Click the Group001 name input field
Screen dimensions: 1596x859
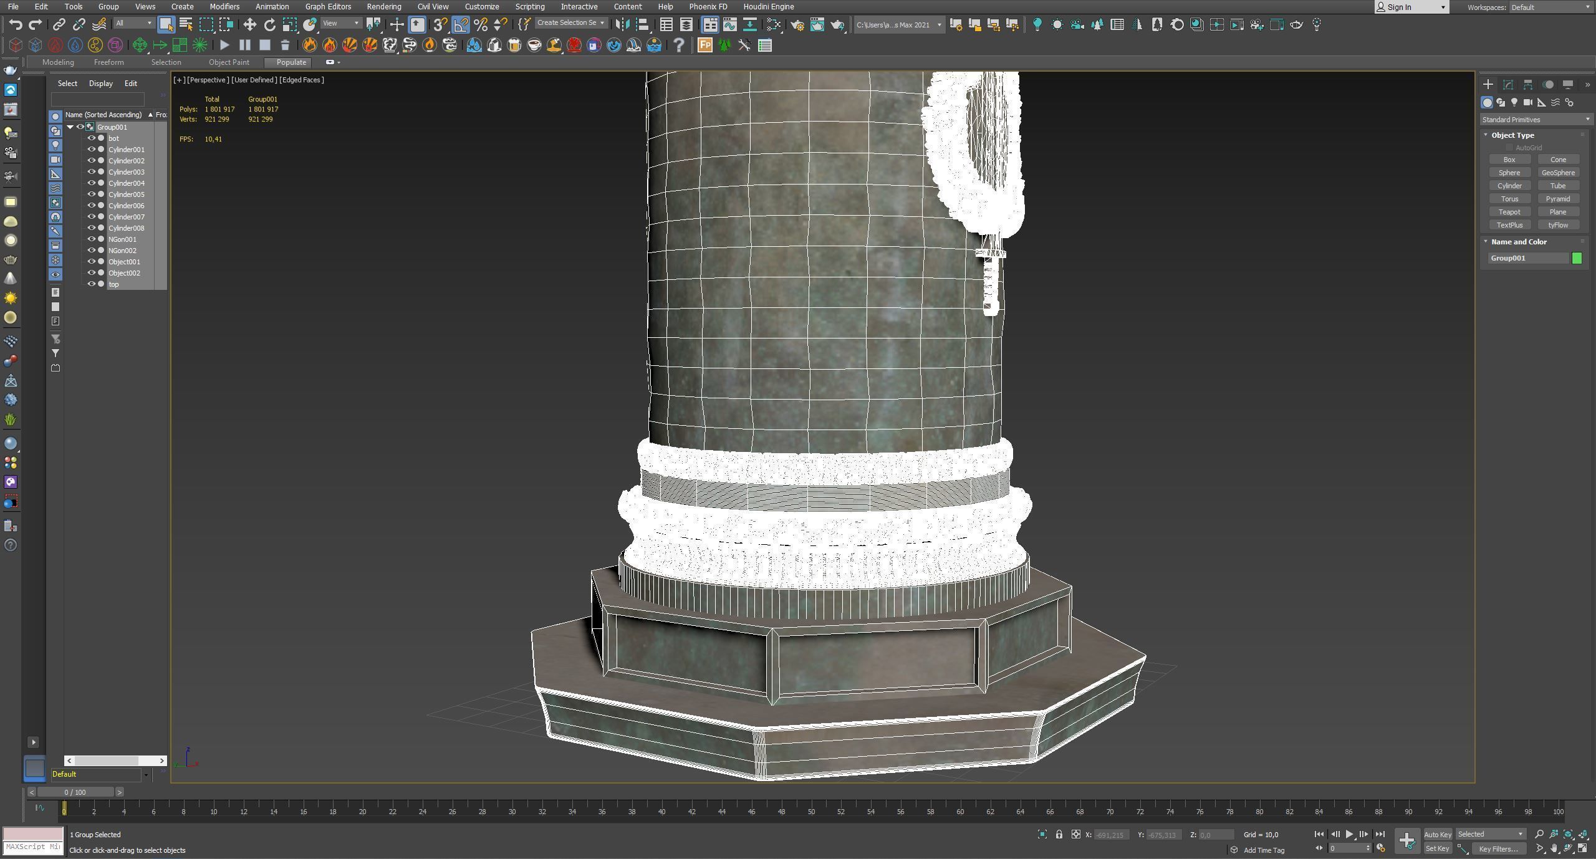click(1527, 258)
